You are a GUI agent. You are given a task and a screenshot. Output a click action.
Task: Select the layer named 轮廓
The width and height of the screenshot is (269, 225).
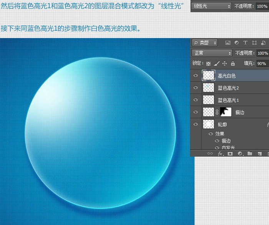click(223, 124)
